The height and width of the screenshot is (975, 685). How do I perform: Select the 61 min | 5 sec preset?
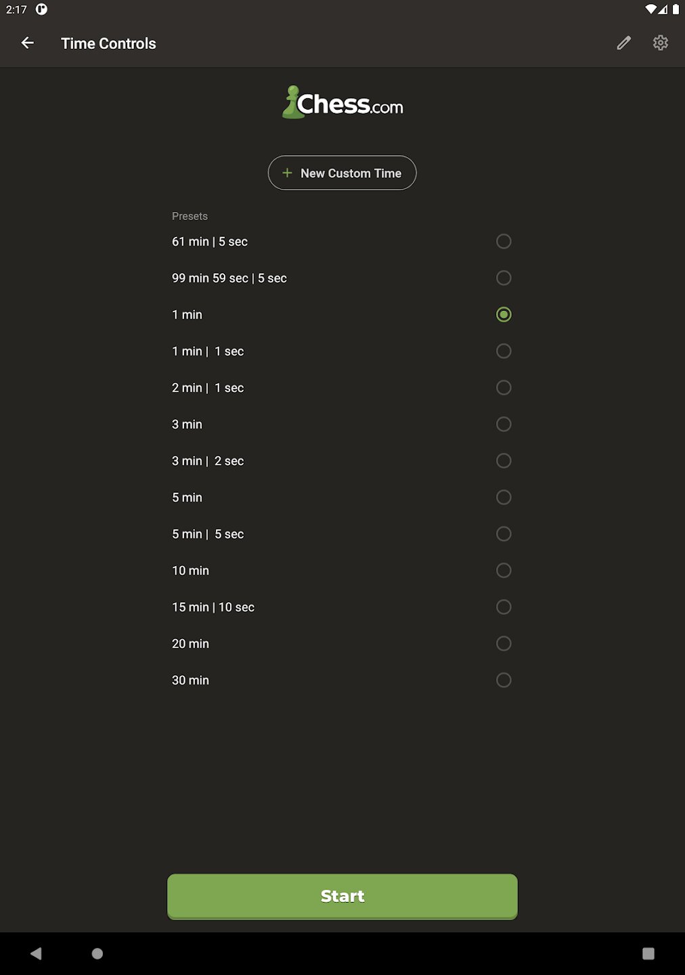click(503, 242)
